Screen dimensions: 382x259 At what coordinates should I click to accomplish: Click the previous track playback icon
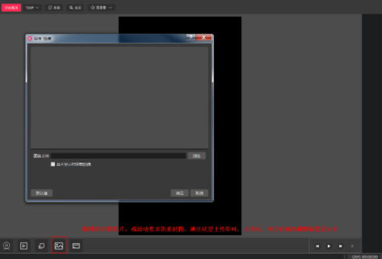pos(317,246)
